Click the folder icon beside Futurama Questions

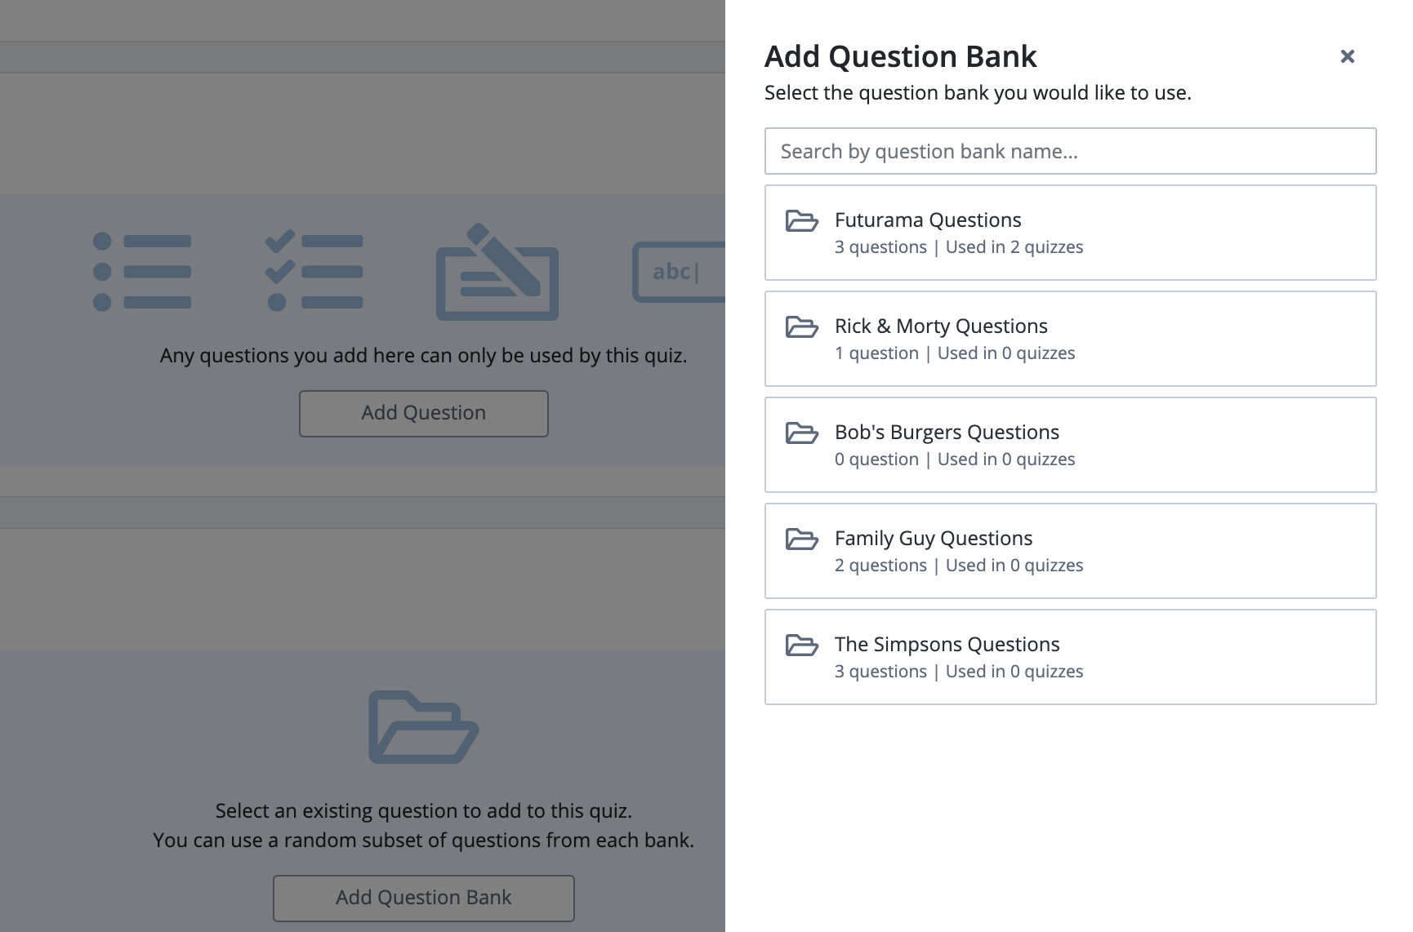pyautogui.click(x=801, y=221)
